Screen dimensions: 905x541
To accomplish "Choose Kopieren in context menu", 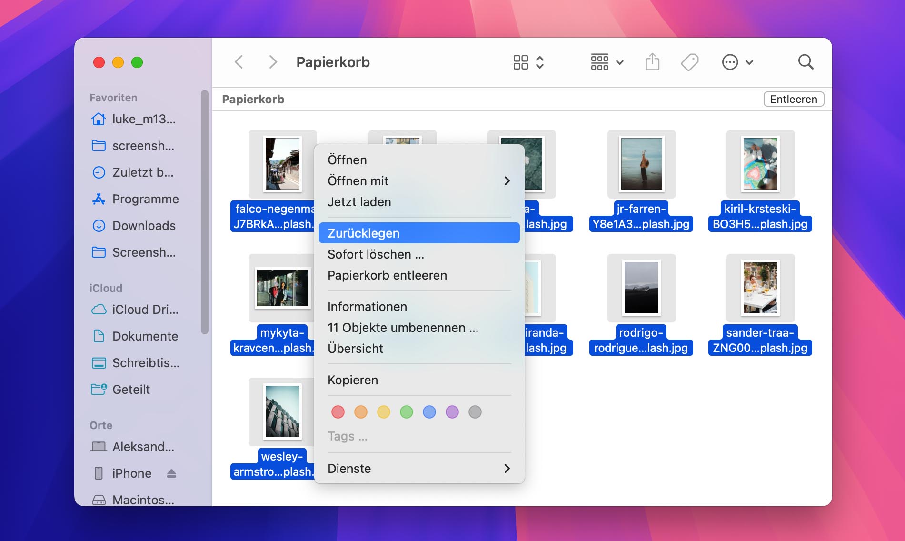I will coord(419,380).
